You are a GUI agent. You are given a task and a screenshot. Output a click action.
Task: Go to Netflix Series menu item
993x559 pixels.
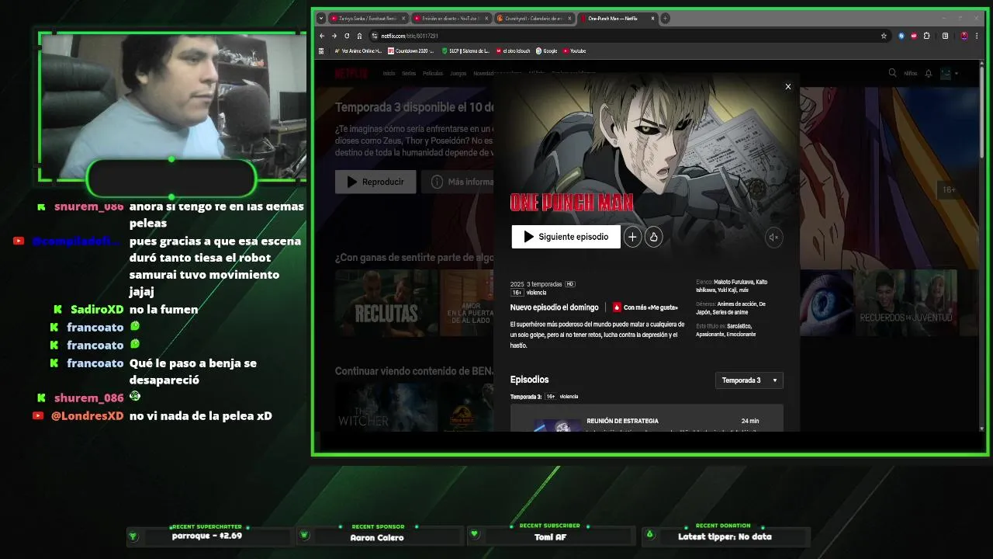409,74
